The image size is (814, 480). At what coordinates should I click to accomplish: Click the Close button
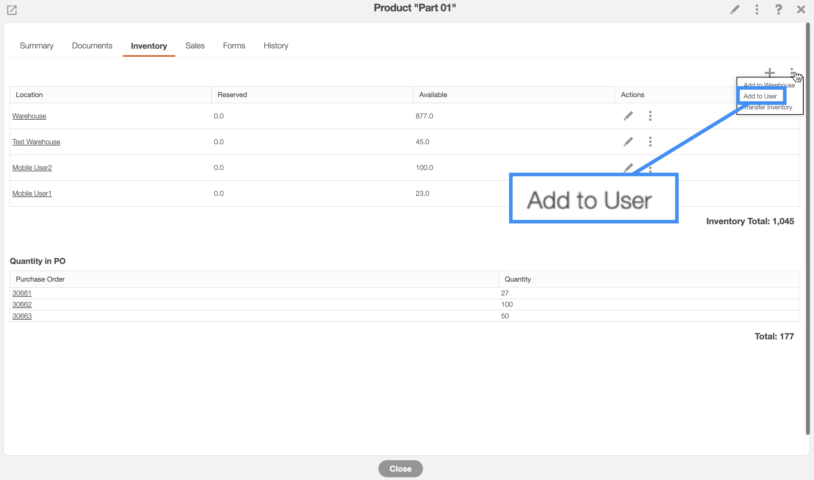(x=400, y=468)
